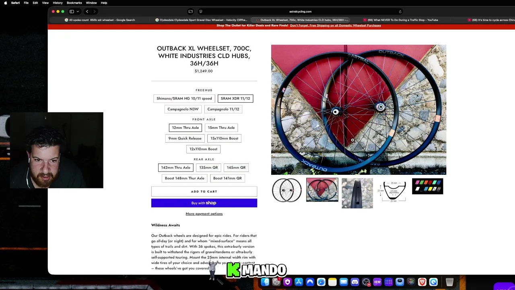
Task: Open the sidebar tab group dropdown chevron
Action: pos(78,12)
